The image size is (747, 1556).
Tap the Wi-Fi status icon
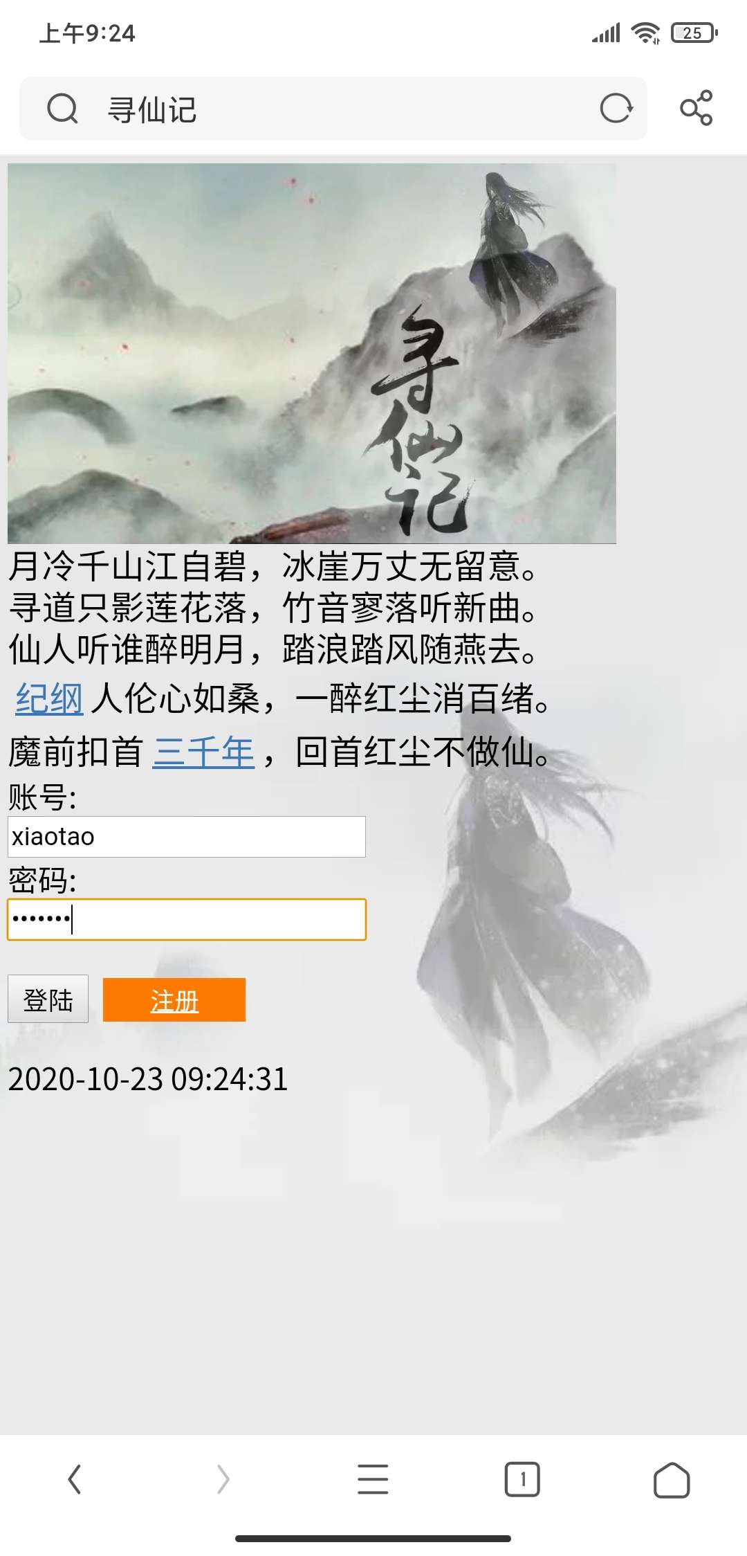tap(647, 33)
